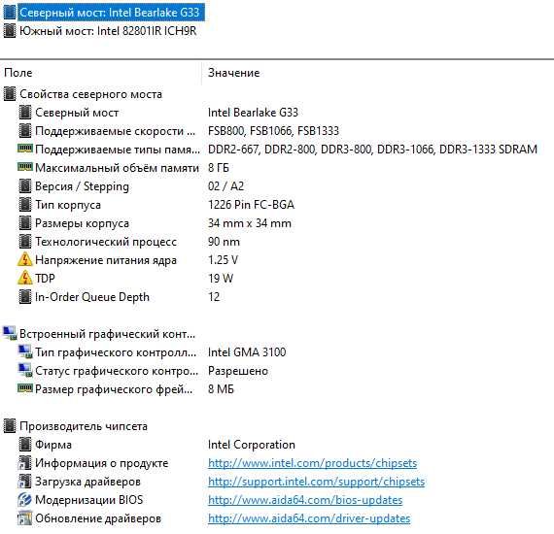Open the intel.com/products/chipsets link

coord(312,463)
